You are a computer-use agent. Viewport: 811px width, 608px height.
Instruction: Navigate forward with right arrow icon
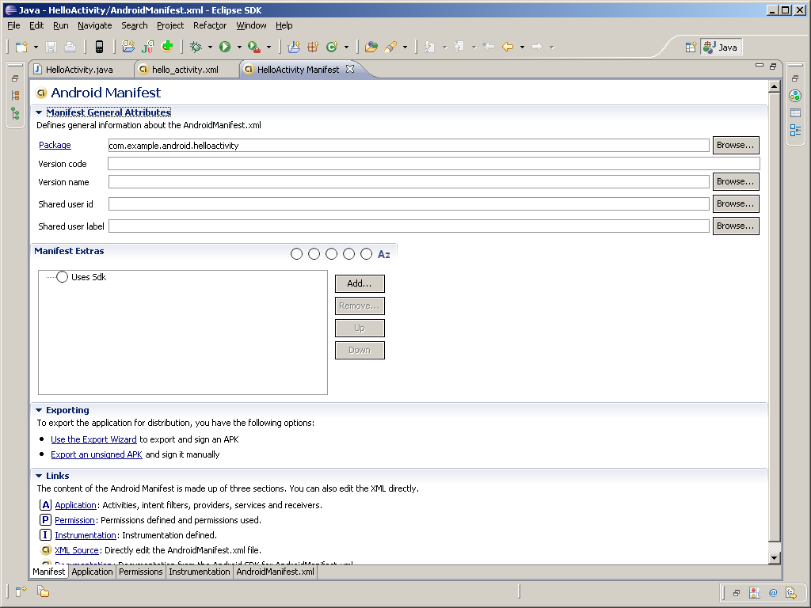537,47
